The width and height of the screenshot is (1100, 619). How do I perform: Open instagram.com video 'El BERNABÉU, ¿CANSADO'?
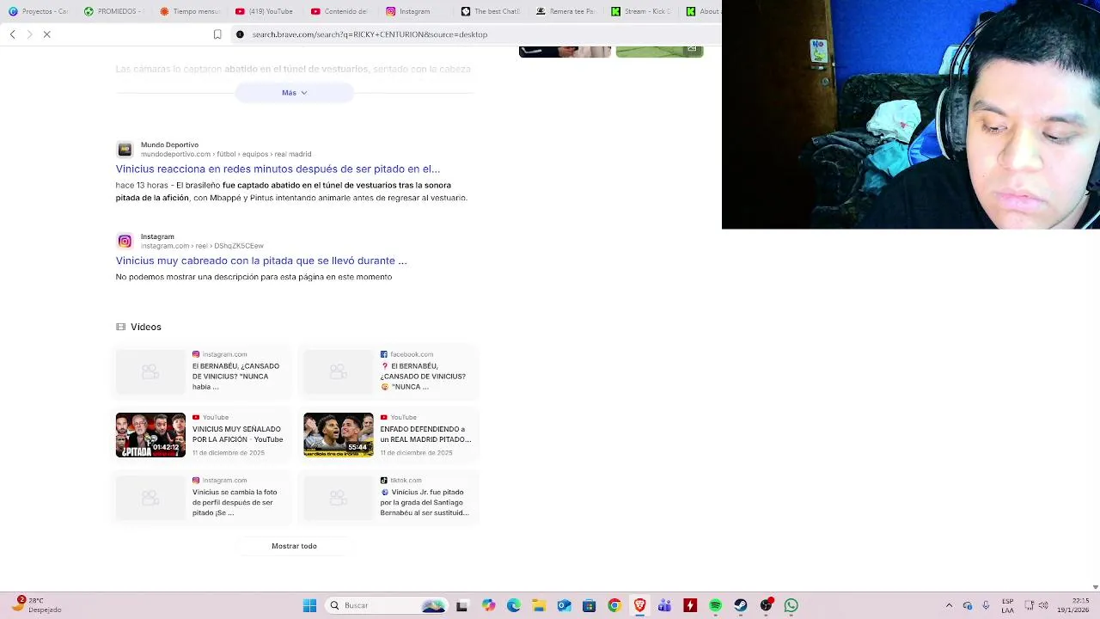pos(202,371)
